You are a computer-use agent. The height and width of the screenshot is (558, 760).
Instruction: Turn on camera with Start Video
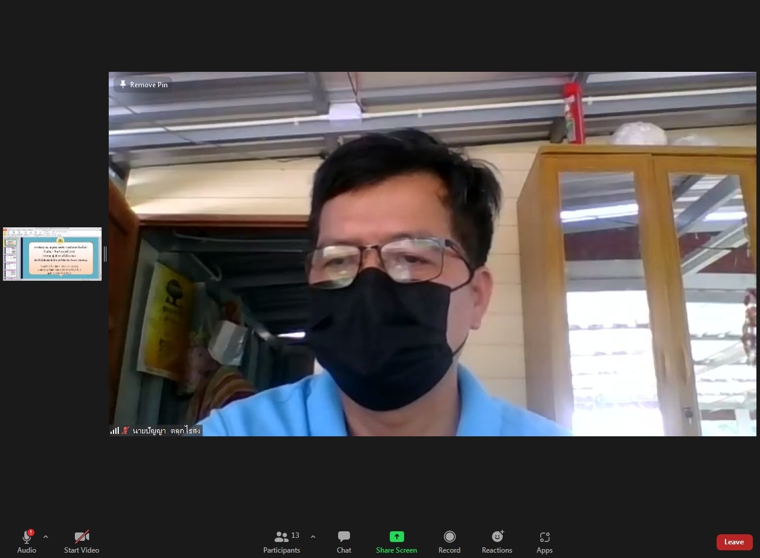(x=81, y=541)
